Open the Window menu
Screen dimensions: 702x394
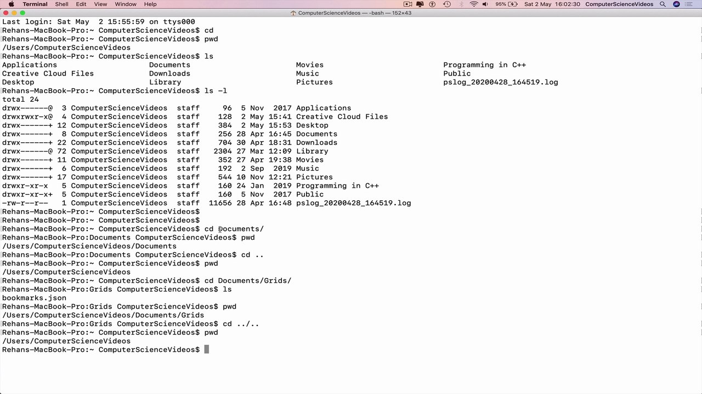pyautogui.click(x=126, y=4)
